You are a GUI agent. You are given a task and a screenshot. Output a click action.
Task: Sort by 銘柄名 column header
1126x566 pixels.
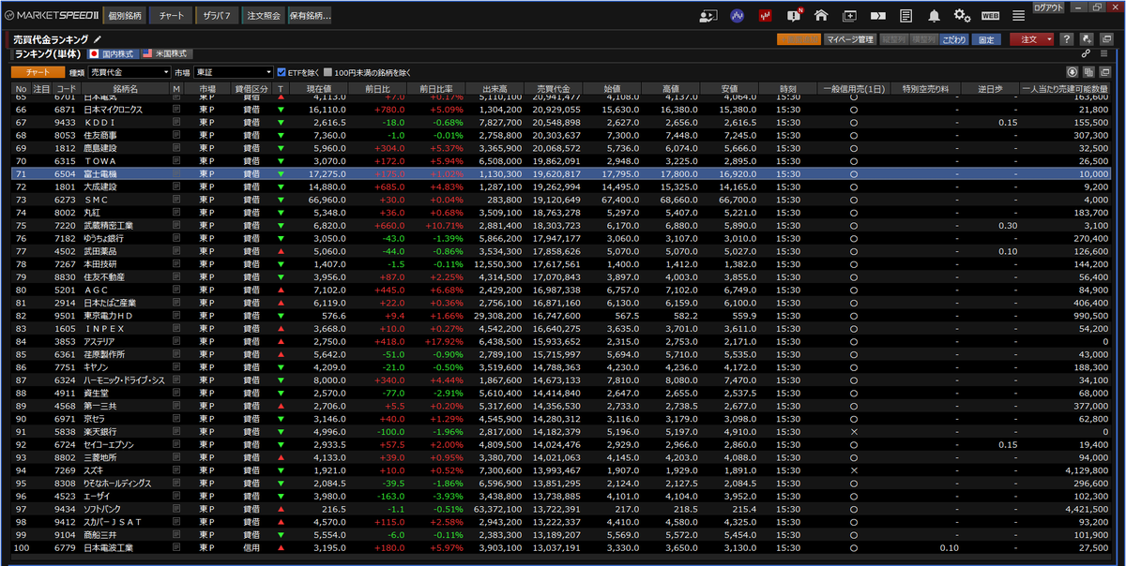pos(126,89)
